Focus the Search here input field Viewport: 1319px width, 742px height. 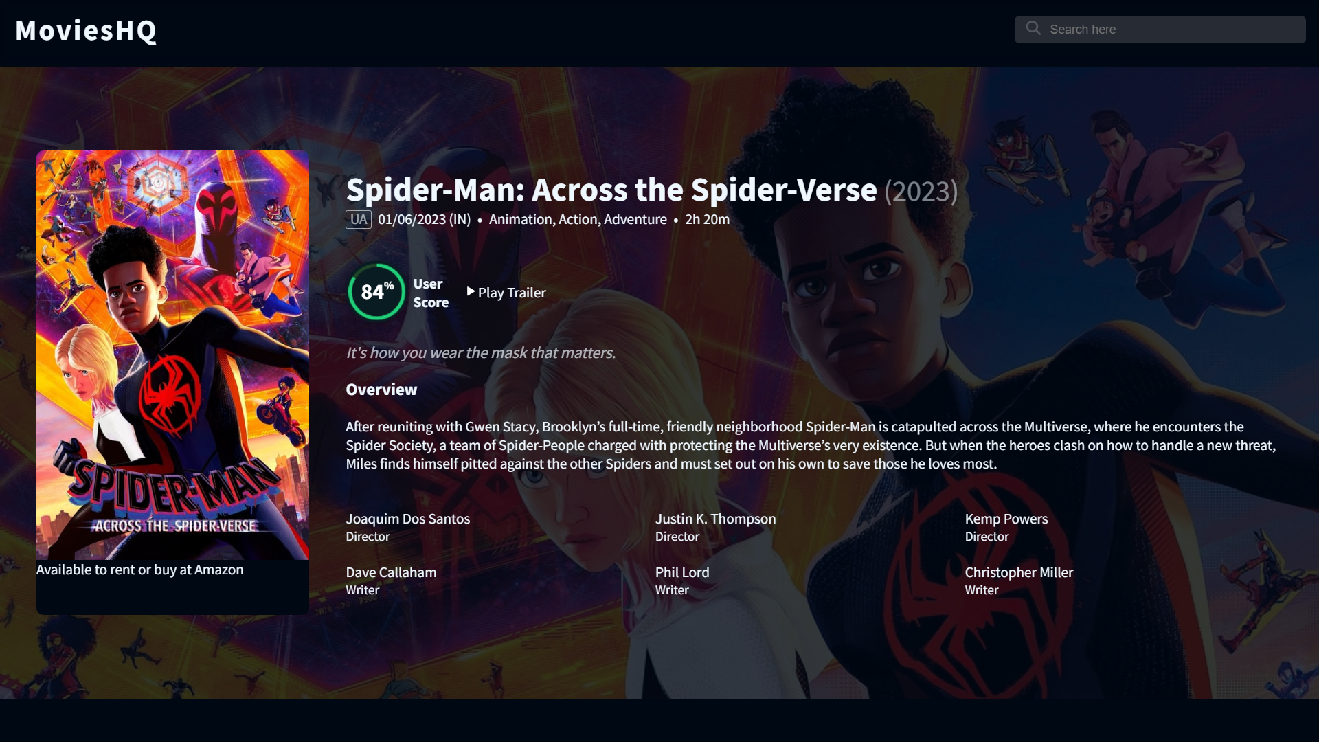1160,30
